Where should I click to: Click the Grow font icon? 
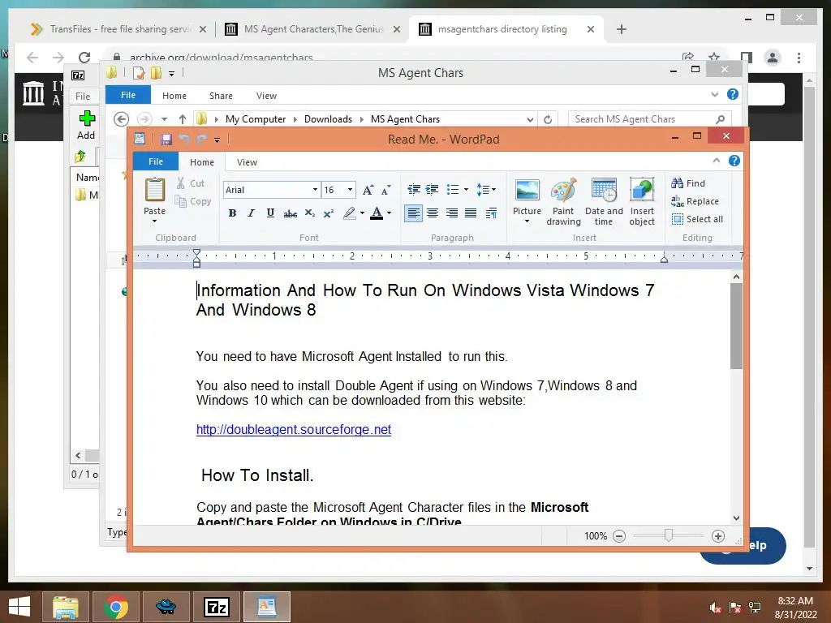click(x=368, y=190)
